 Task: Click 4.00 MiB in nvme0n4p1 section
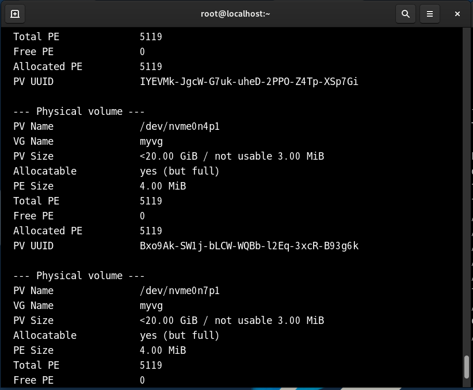tap(163, 186)
